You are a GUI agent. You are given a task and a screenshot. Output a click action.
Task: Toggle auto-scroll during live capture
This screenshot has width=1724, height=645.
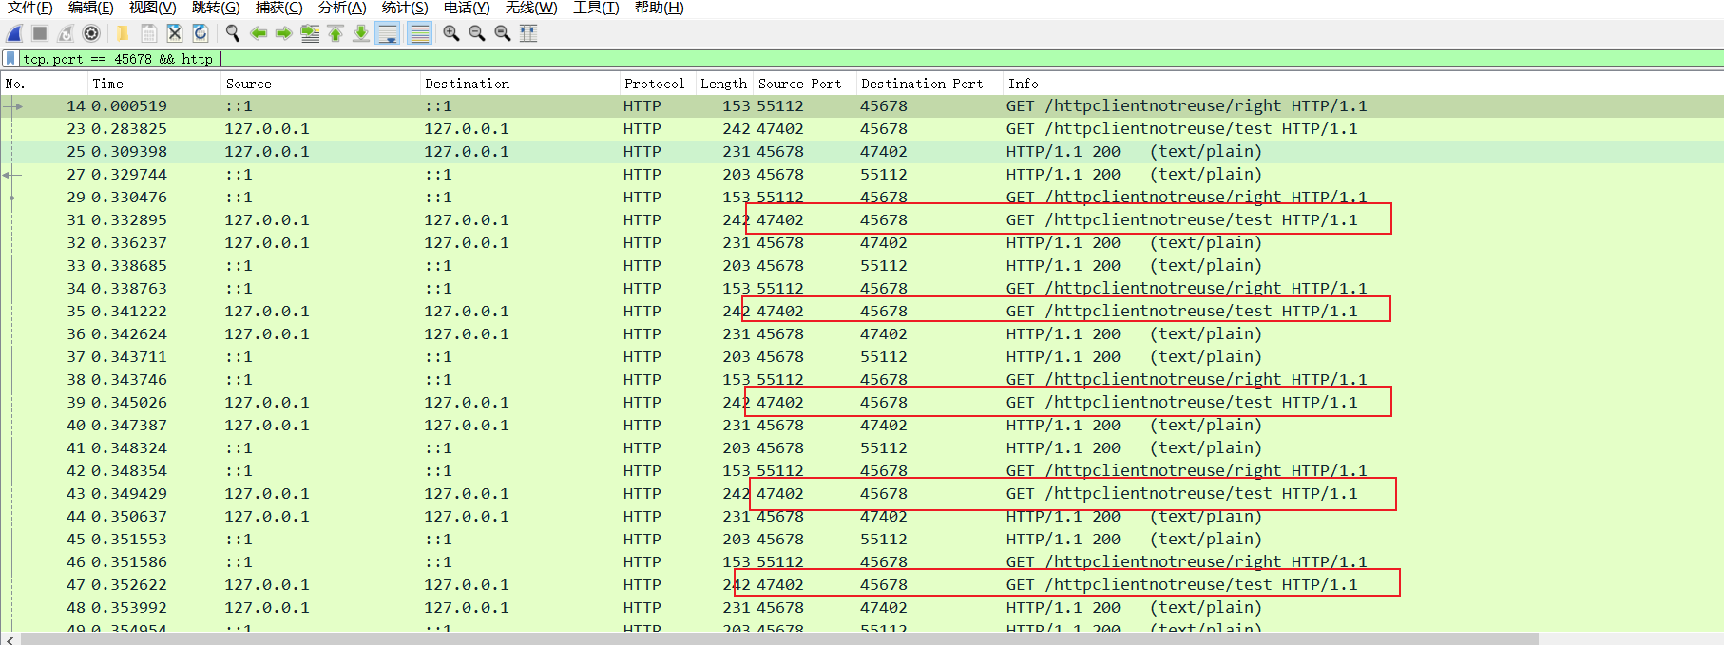[388, 33]
